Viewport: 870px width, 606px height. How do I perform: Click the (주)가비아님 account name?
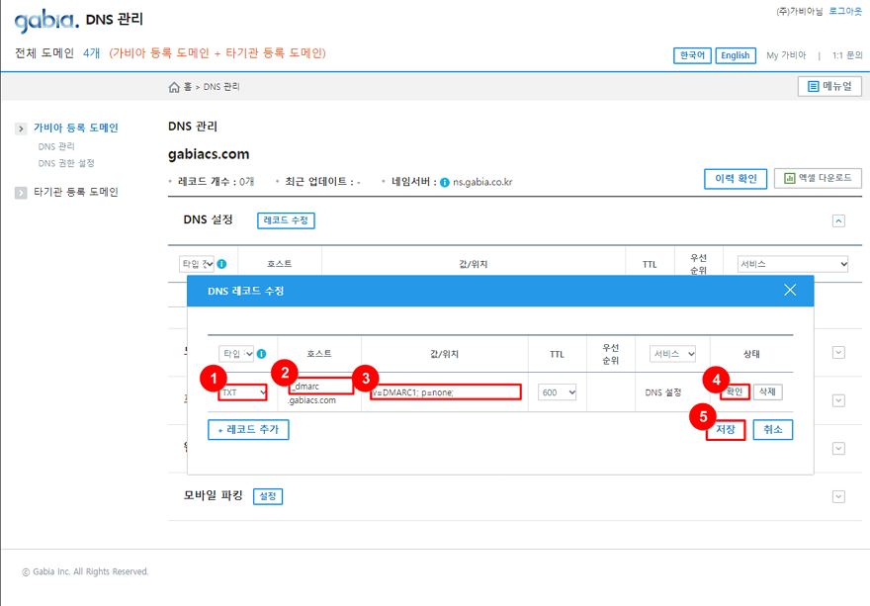[799, 11]
